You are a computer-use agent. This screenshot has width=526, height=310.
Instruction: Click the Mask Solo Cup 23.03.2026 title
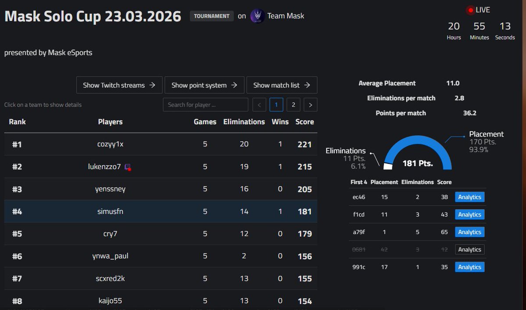point(92,16)
